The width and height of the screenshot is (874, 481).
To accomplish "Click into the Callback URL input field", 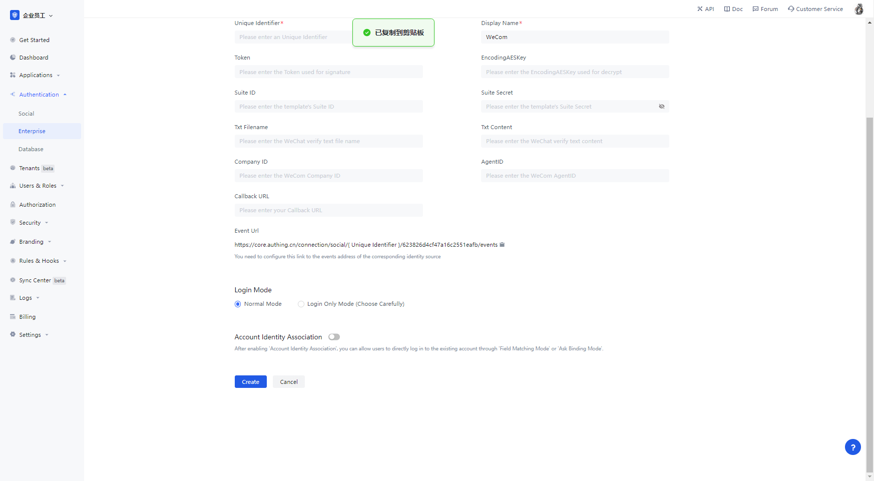I will point(328,210).
